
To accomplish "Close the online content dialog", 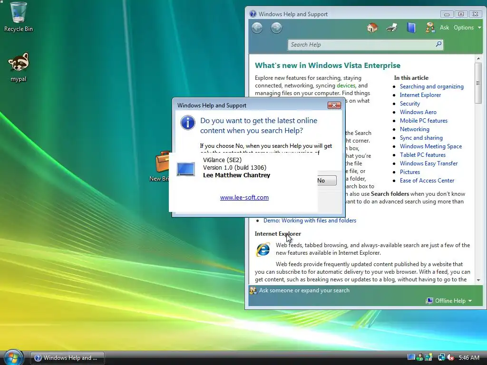I will (x=334, y=105).
